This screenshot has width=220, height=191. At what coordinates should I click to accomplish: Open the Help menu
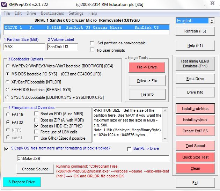pyautogui.click(x=93, y=13)
